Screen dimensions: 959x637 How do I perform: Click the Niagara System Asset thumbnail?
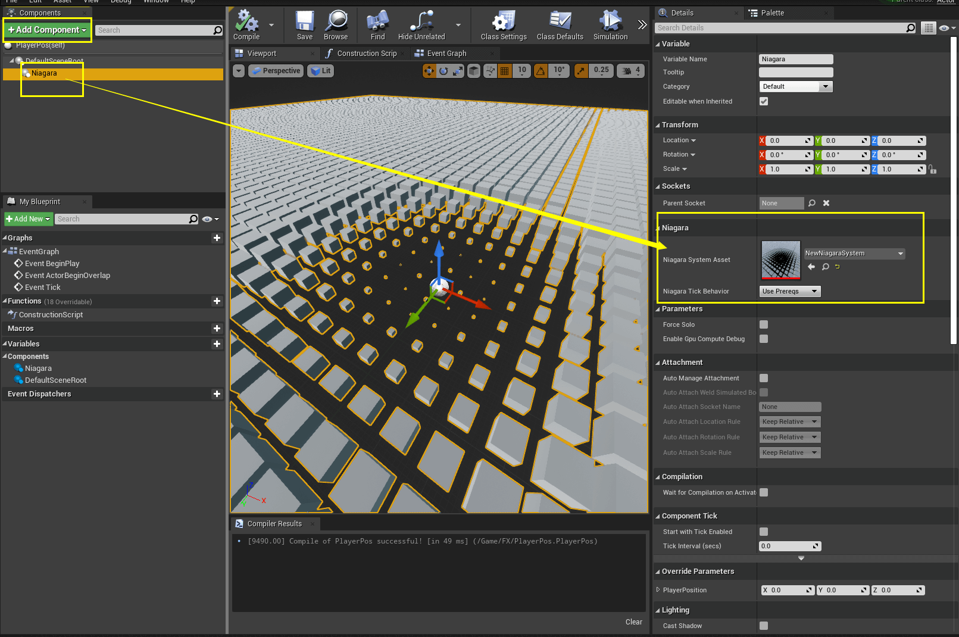point(780,260)
